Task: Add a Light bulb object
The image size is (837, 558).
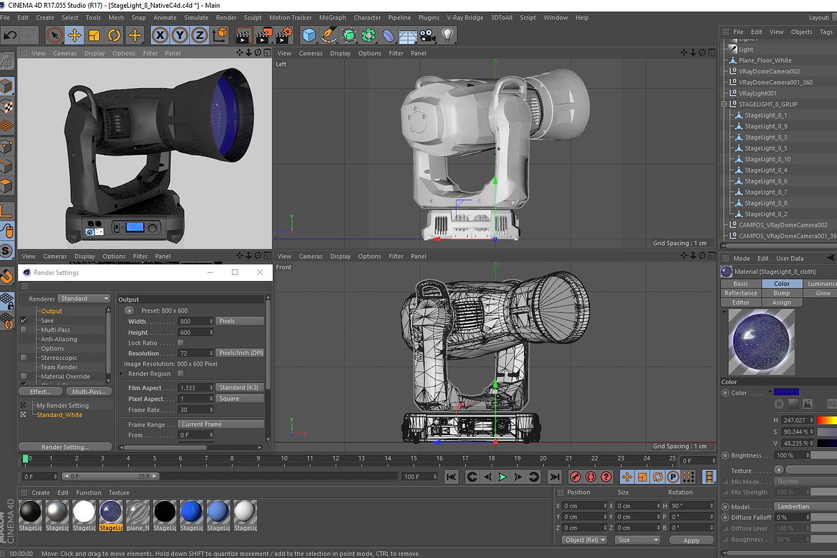Action: tap(448, 35)
